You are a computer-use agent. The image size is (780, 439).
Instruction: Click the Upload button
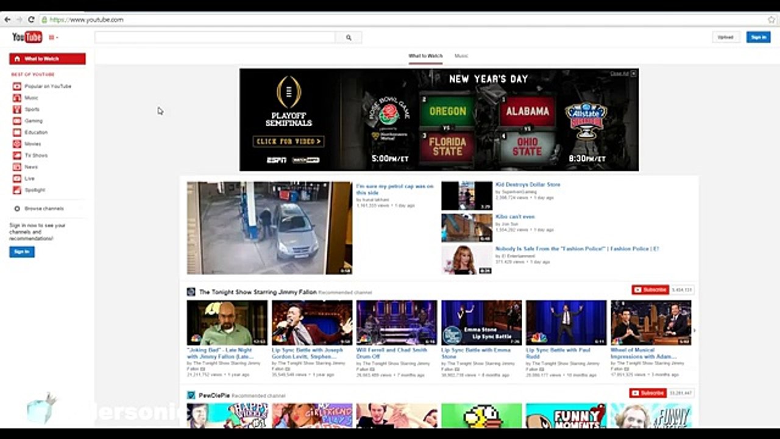point(725,37)
